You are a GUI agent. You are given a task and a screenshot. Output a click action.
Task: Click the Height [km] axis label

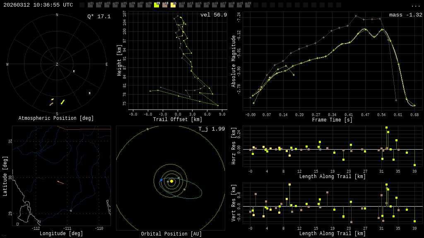click(119, 60)
